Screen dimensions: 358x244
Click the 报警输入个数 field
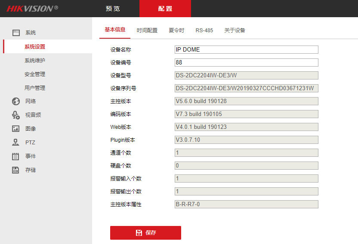tap(247, 179)
